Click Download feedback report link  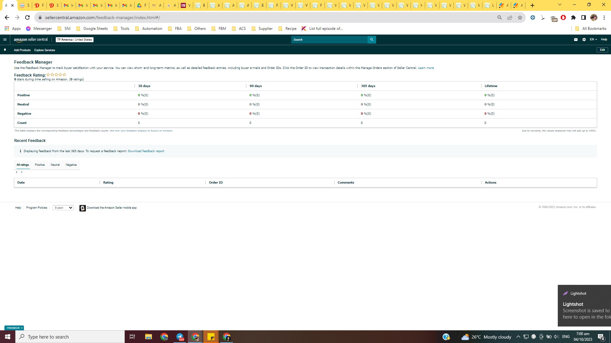(x=146, y=151)
